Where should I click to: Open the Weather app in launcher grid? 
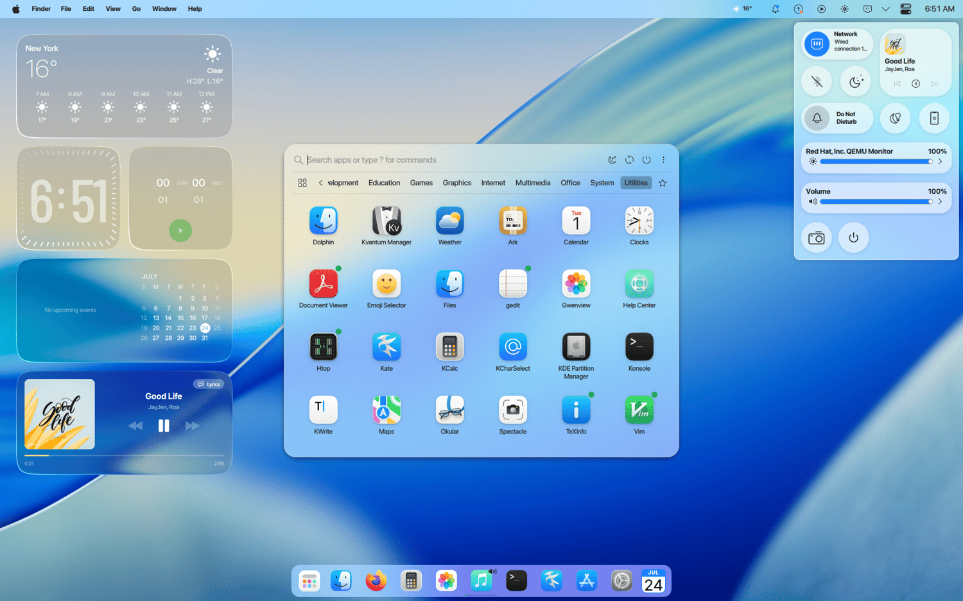pyautogui.click(x=449, y=221)
